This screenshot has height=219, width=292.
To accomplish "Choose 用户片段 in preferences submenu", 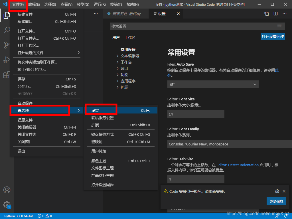I will pyautogui.click(x=121, y=151).
